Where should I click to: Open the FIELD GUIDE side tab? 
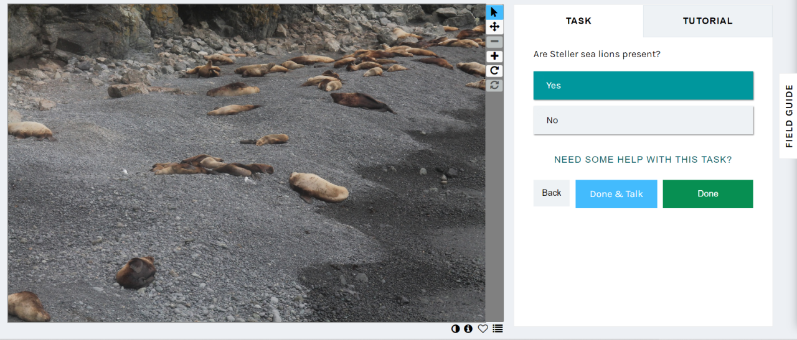point(788,116)
